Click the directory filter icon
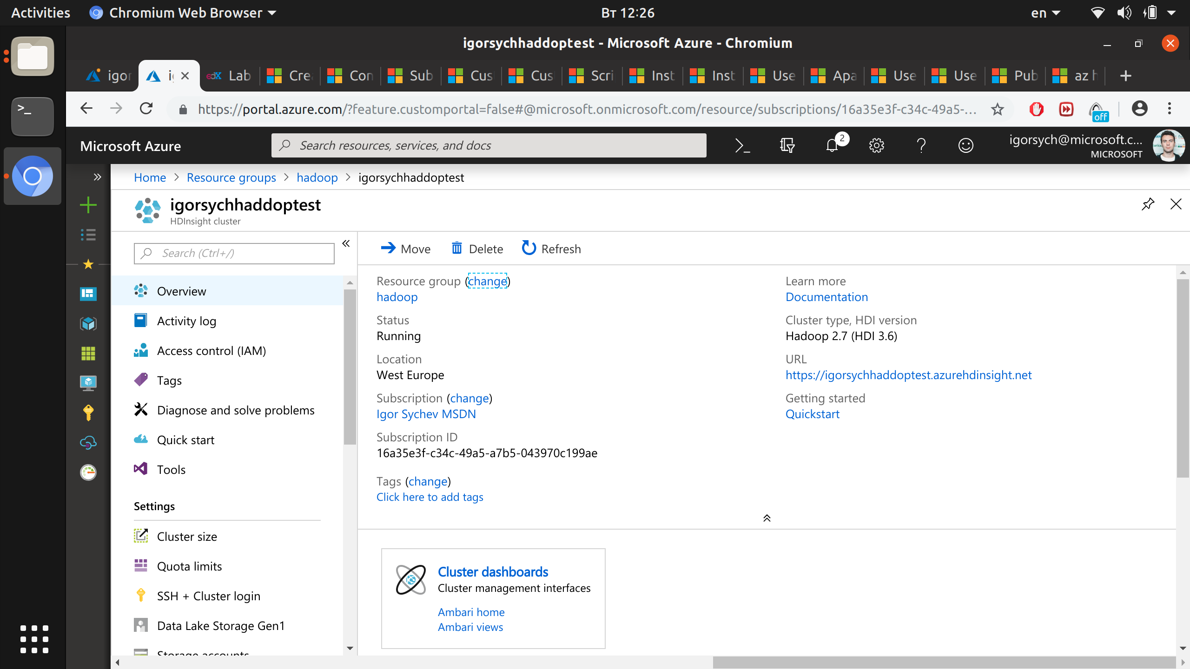Viewport: 1190px width, 669px height. pos(787,145)
